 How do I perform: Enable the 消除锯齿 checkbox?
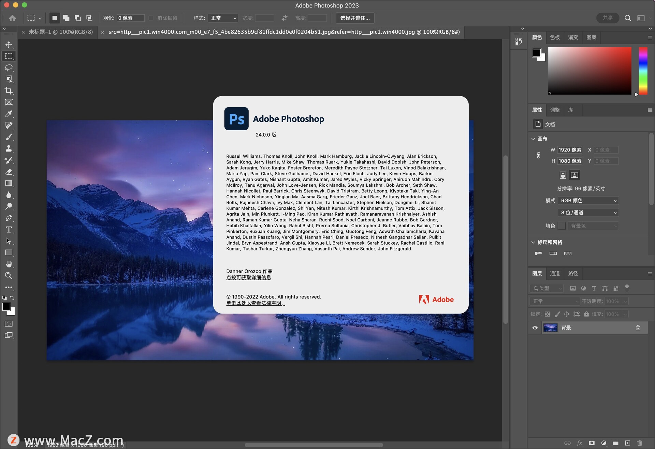150,18
